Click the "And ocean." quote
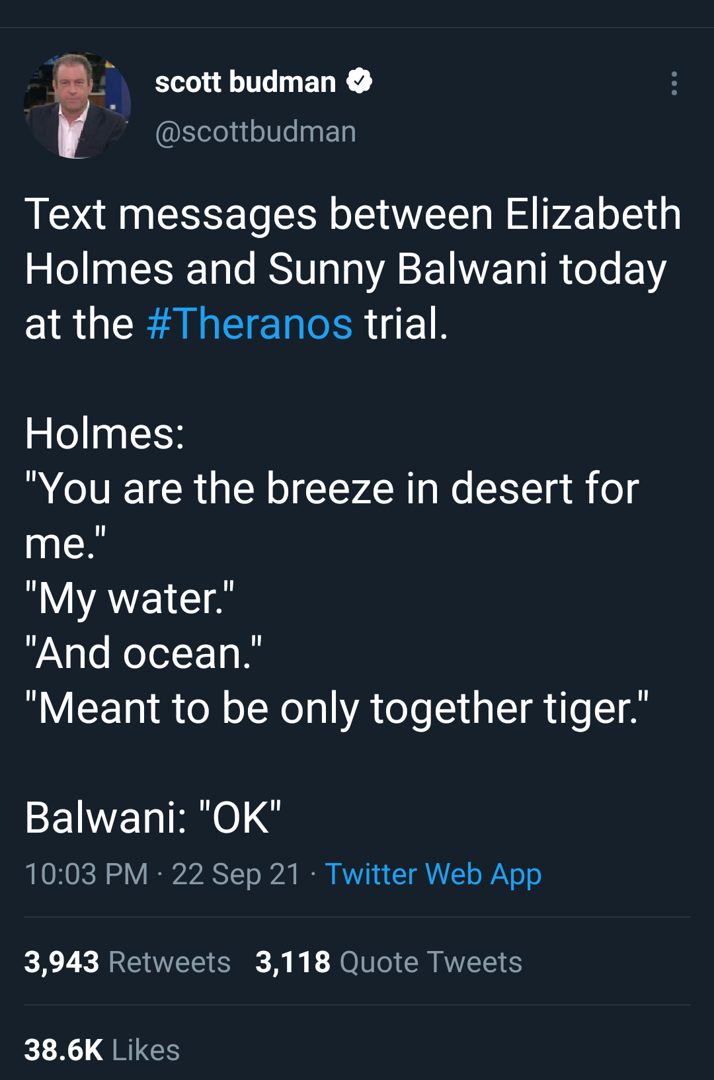Screen dimensions: 714x1080 [x=143, y=653]
